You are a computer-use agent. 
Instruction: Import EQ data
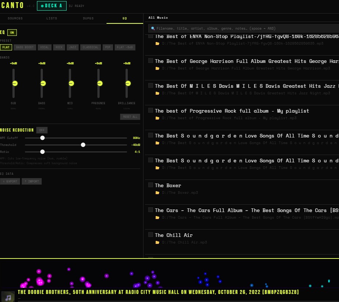click(x=31, y=181)
